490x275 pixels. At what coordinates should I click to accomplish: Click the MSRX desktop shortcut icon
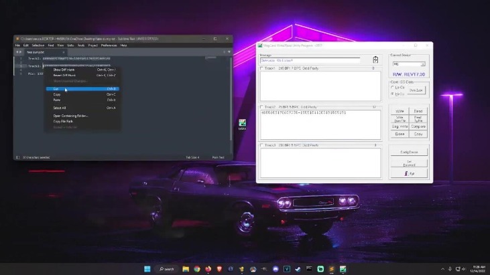[x=243, y=124]
